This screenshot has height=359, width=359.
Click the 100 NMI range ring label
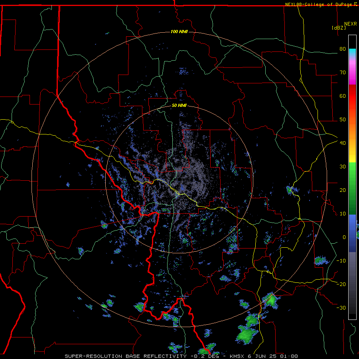[179, 32]
